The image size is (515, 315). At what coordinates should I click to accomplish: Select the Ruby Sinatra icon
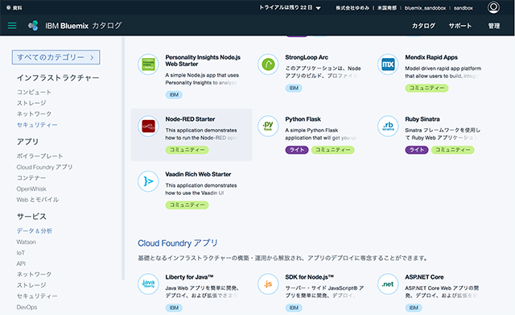388,126
